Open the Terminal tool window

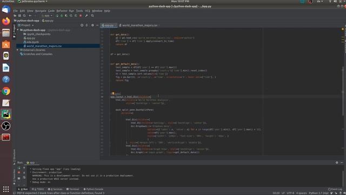(72, 189)
